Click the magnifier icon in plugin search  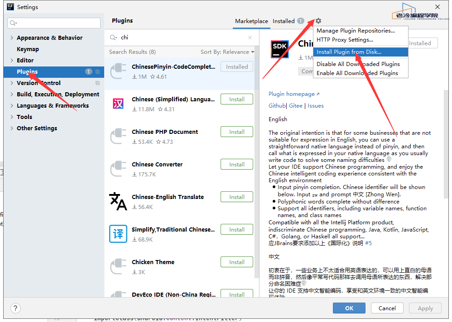[113, 38]
